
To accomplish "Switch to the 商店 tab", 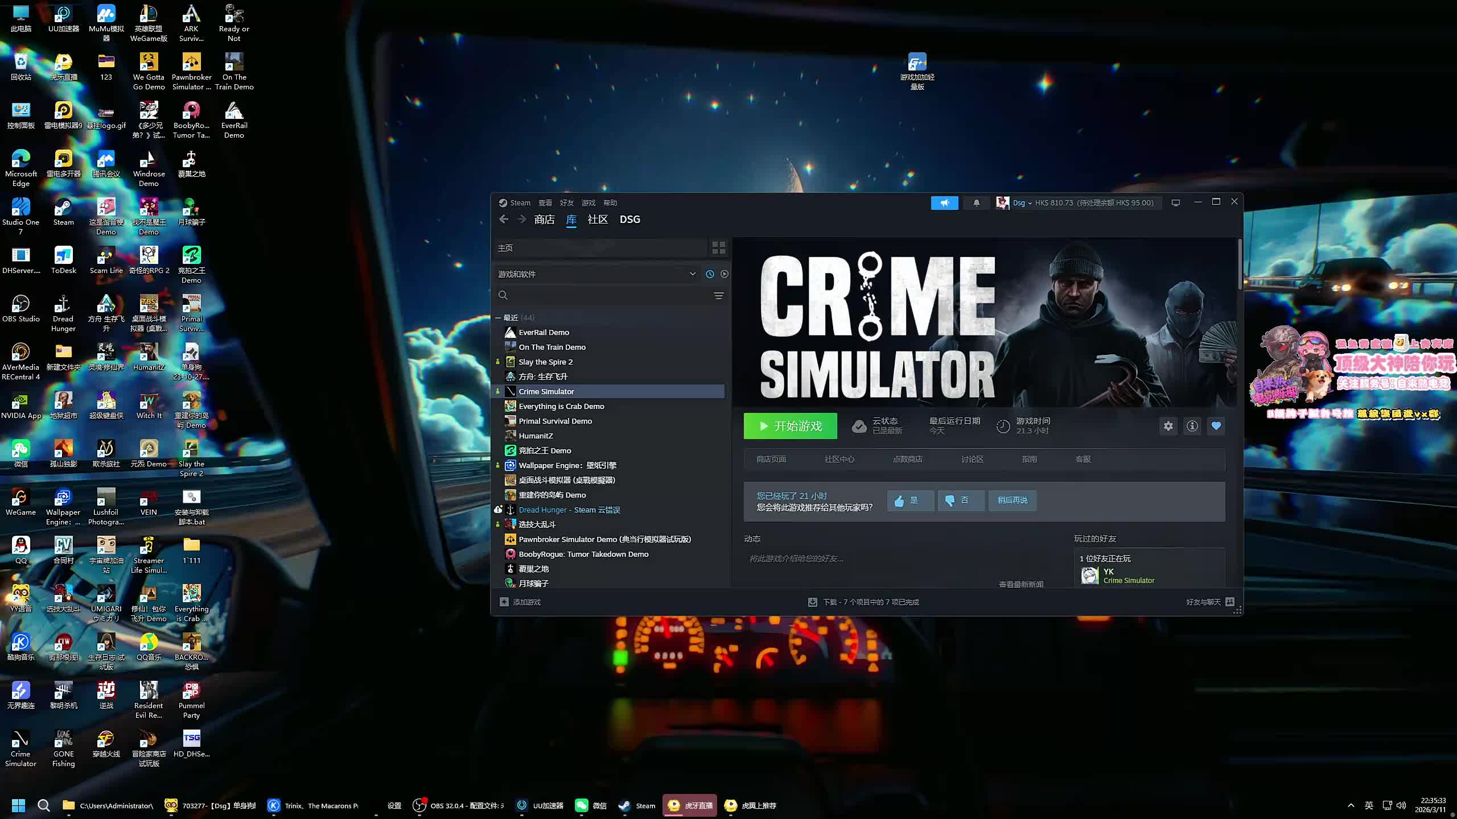I will click(544, 220).
